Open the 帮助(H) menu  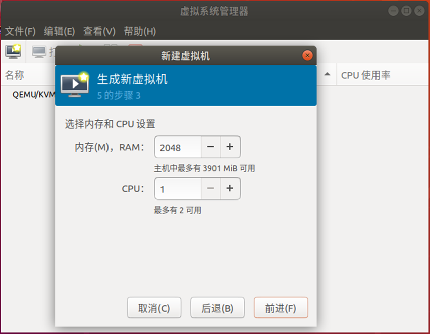pos(140,31)
